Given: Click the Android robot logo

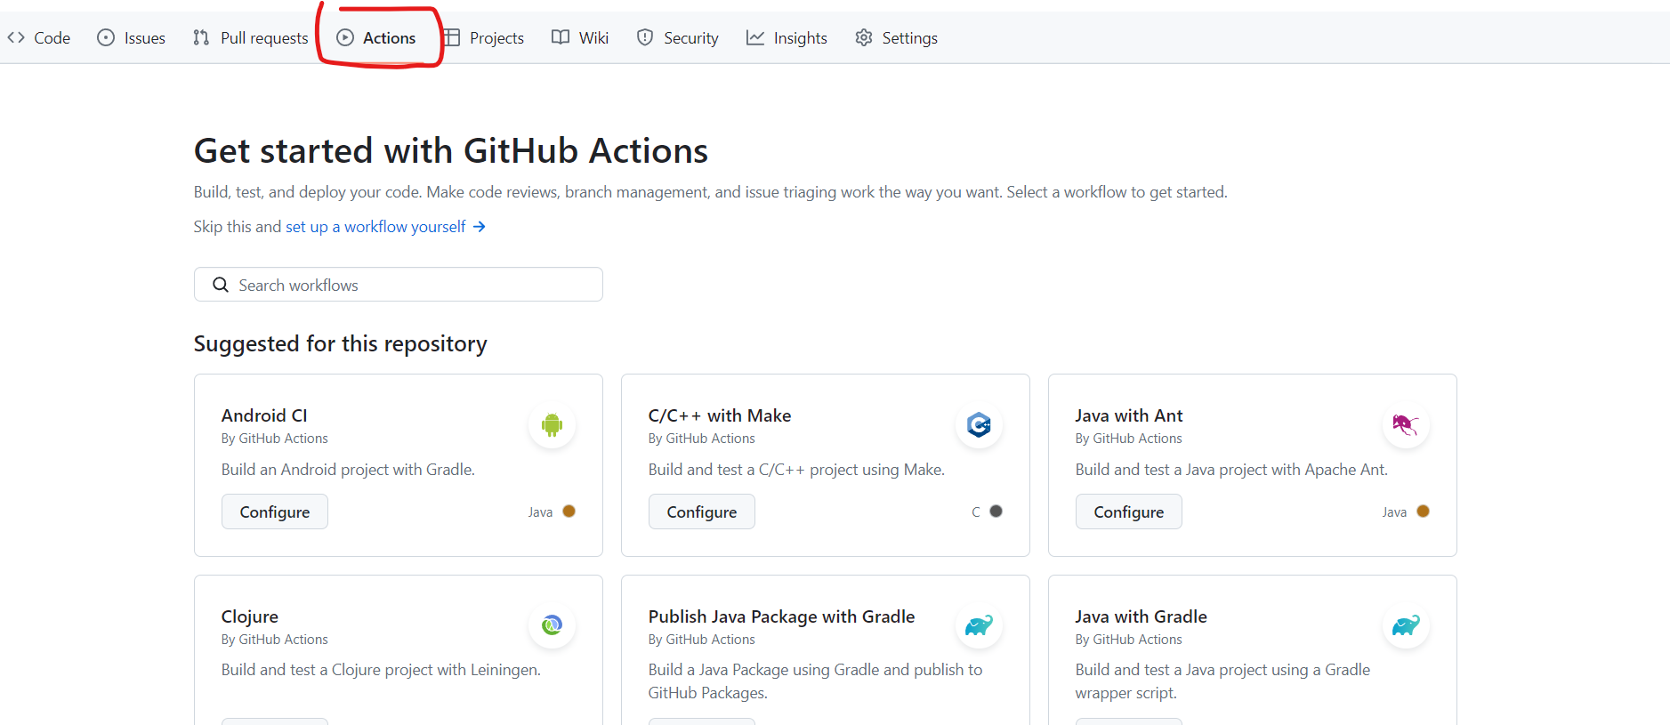Looking at the screenshot, I should tap(553, 425).
